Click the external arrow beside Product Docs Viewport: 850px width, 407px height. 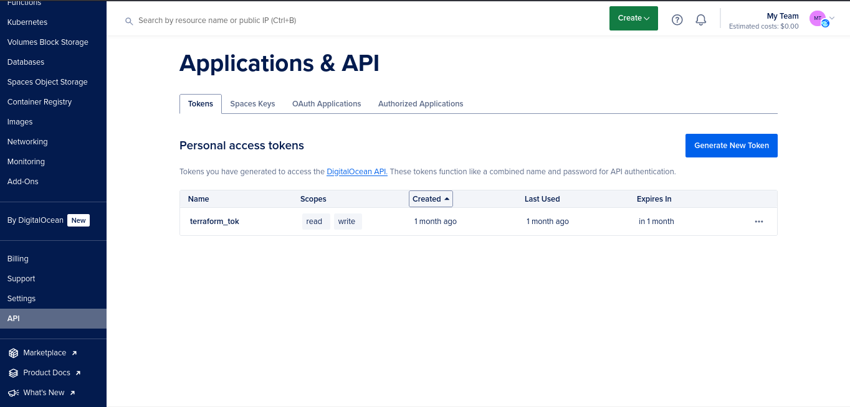point(78,373)
